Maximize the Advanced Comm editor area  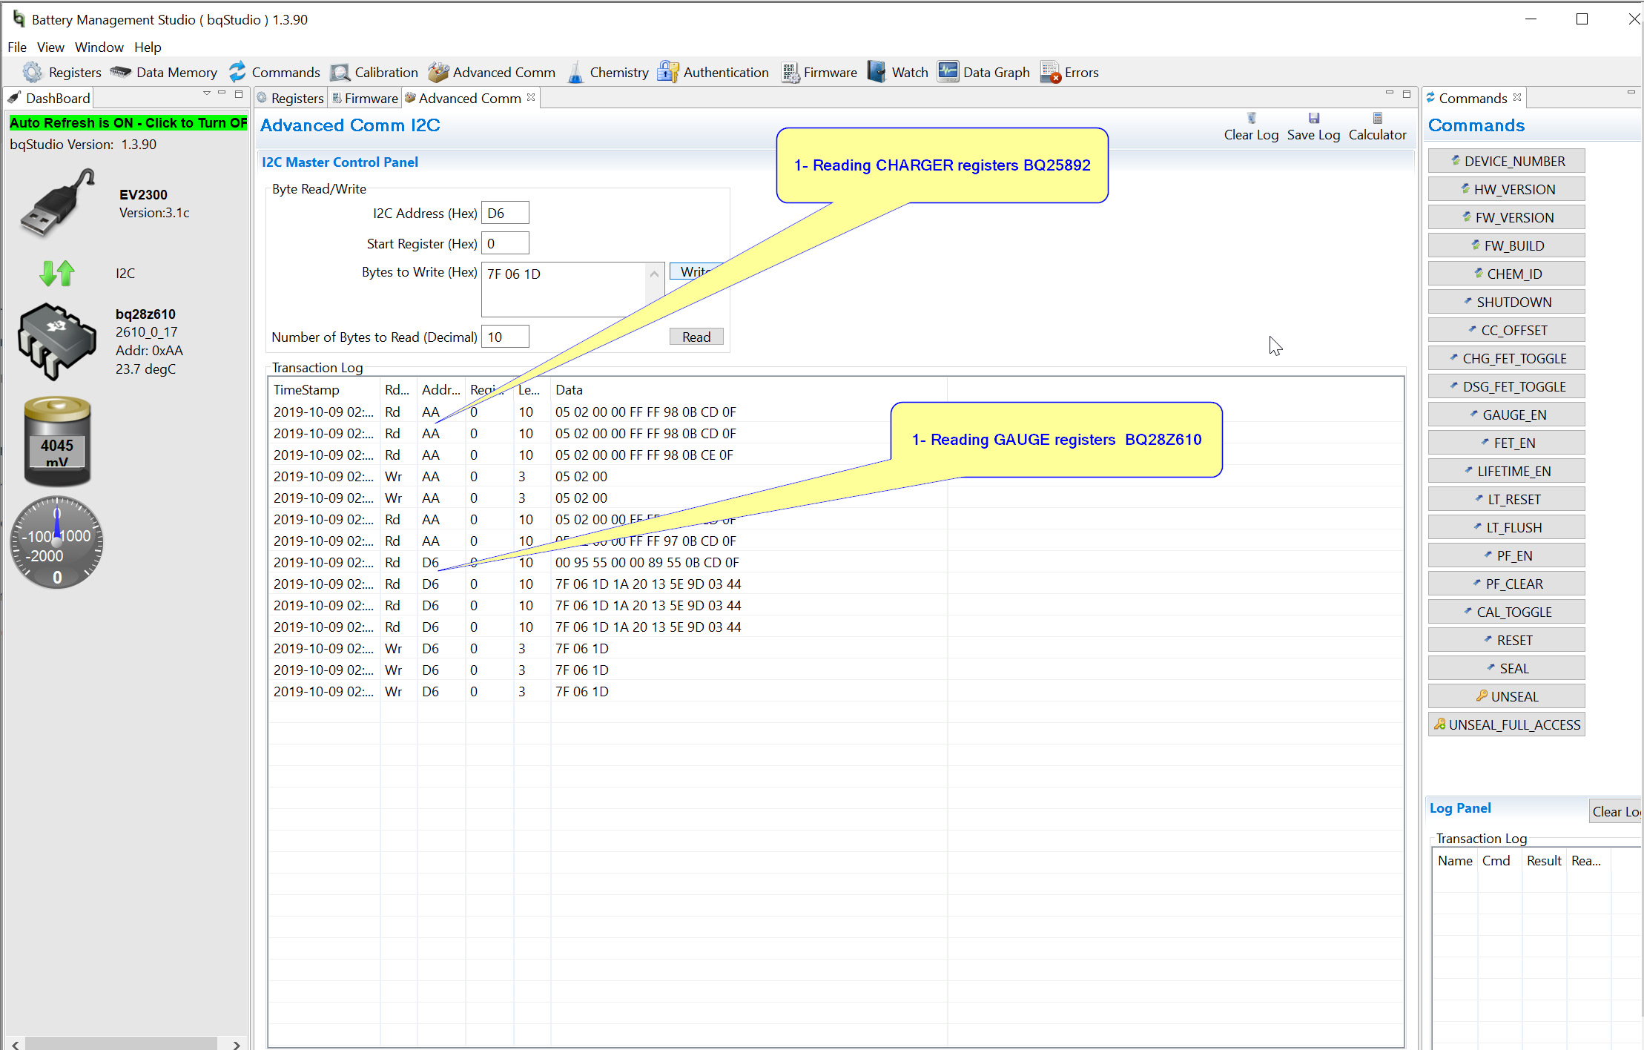click(x=1407, y=93)
